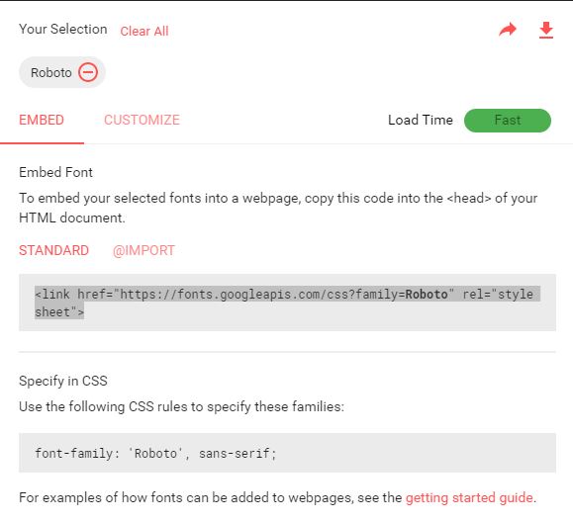Open the getting started guide link
This screenshot has height=522, width=573.
(x=469, y=497)
